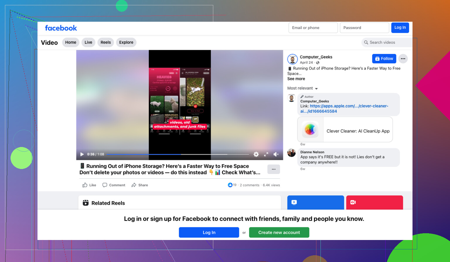Open three-dot menu beside video title
This screenshot has height=262, width=450.
(x=274, y=169)
